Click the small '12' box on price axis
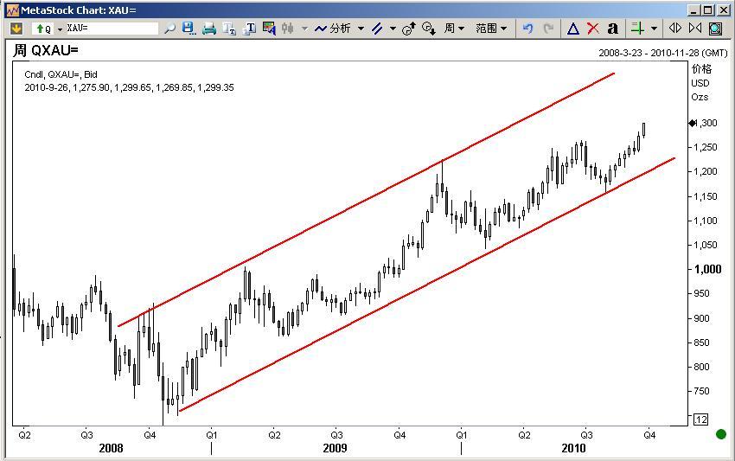This screenshot has height=461, width=735. [x=700, y=419]
